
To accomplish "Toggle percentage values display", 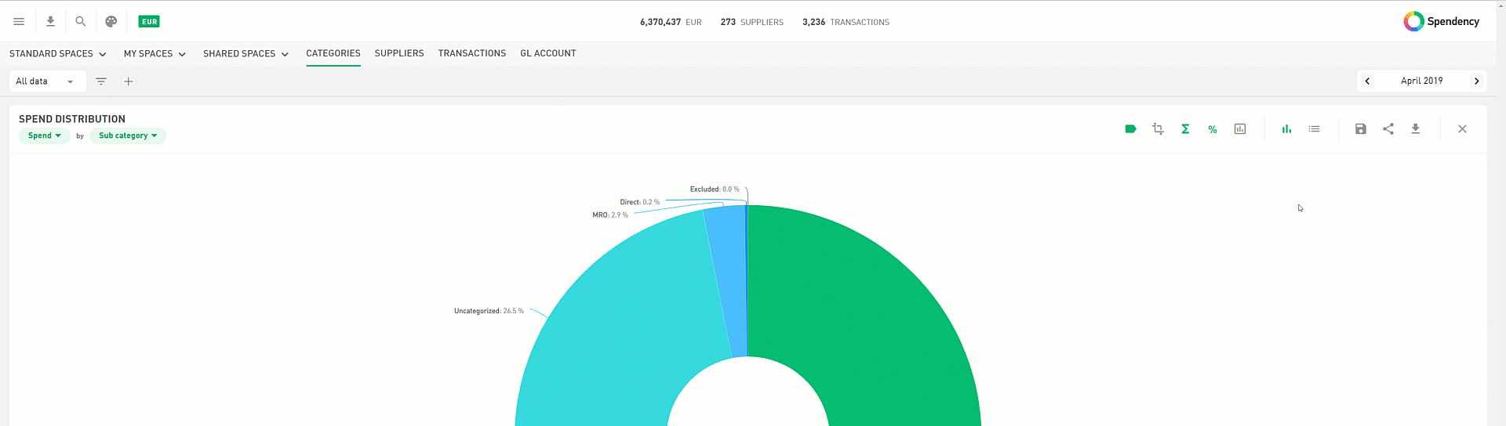I will coord(1213,129).
